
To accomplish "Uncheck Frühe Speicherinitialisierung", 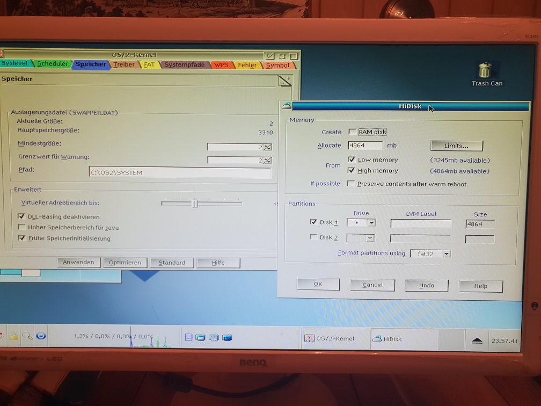I will point(21,238).
